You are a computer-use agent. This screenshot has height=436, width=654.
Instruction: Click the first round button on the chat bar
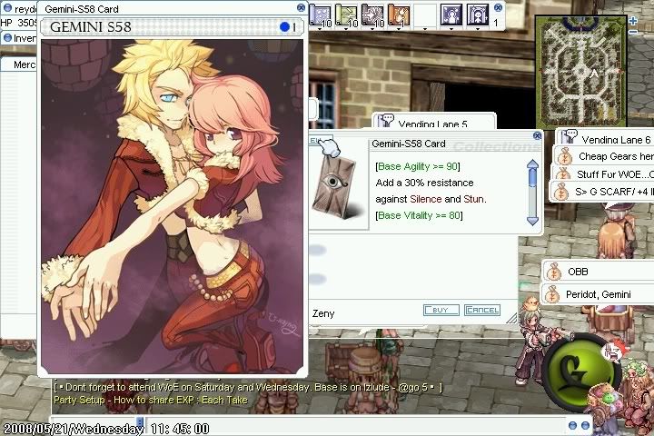(572, 425)
